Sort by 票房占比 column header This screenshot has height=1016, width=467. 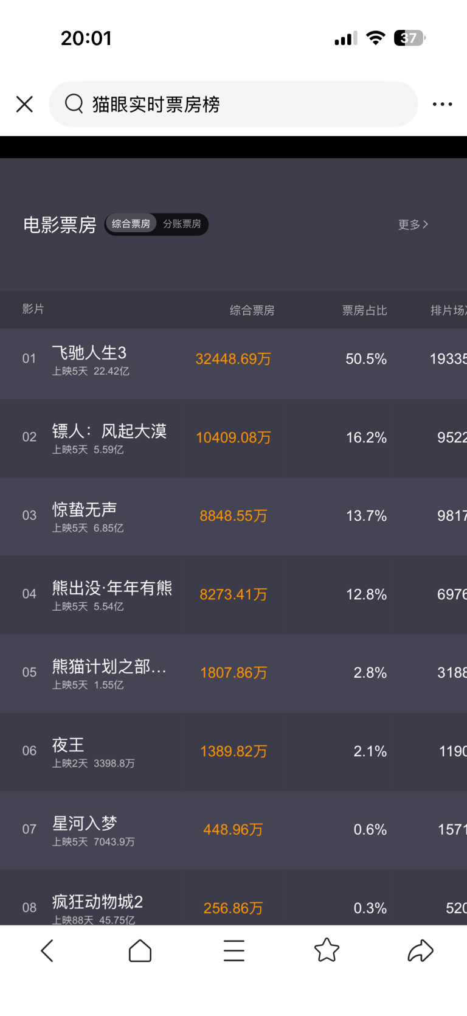[x=364, y=310]
